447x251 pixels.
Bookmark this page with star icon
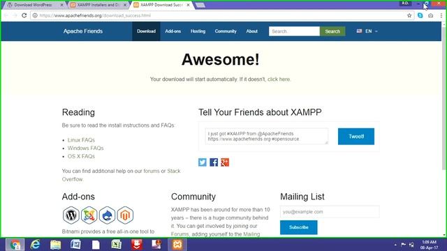tap(409, 15)
